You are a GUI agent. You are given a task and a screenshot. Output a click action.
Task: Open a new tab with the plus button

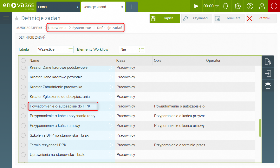click(x=132, y=7)
